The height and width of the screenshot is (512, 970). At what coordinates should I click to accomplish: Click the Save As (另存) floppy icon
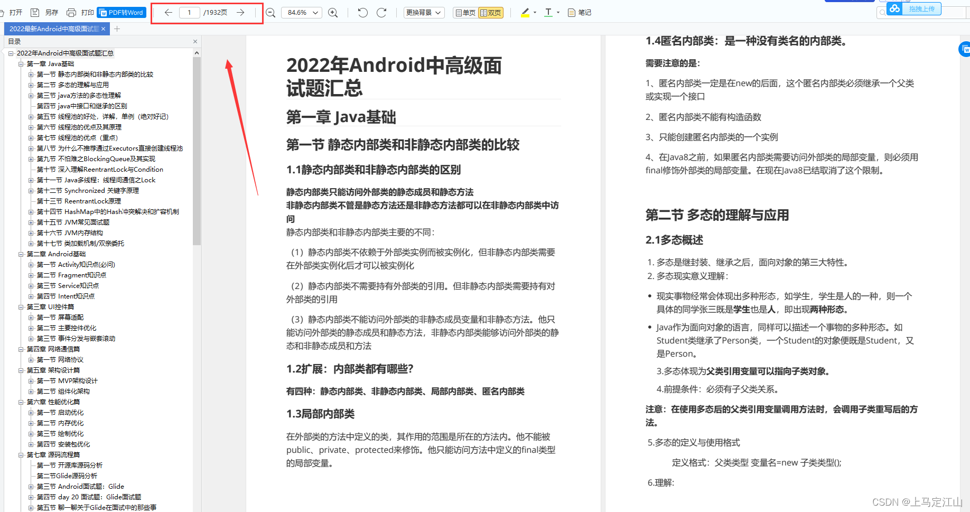click(35, 12)
